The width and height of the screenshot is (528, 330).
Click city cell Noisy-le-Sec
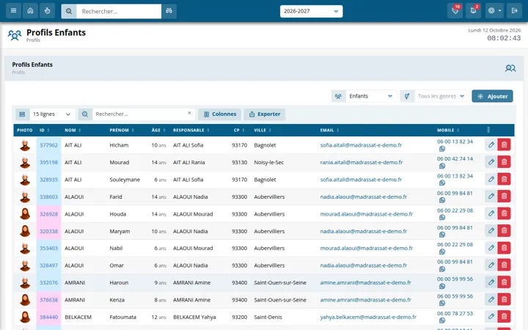pos(268,162)
